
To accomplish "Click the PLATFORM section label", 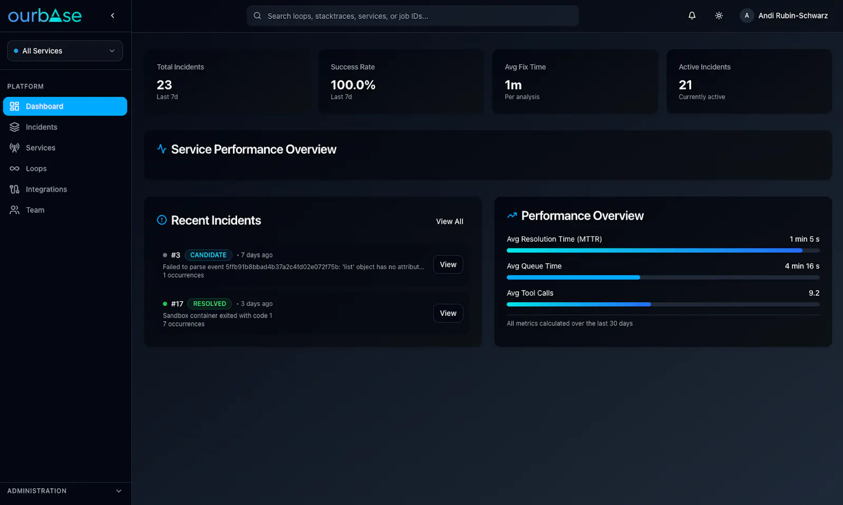I will tap(25, 86).
